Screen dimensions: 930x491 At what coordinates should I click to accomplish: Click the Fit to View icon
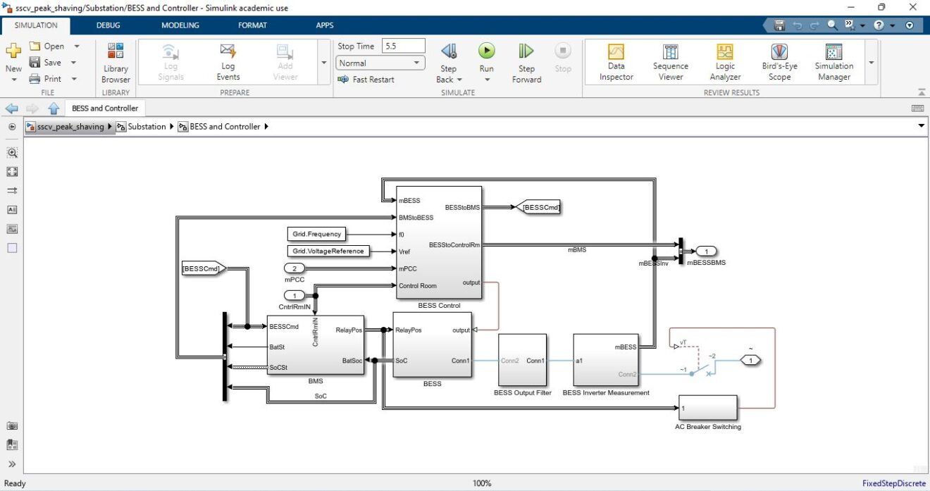pos(12,171)
